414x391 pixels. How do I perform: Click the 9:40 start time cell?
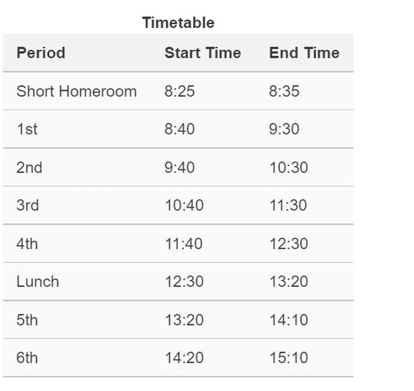[x=179, y=167]
